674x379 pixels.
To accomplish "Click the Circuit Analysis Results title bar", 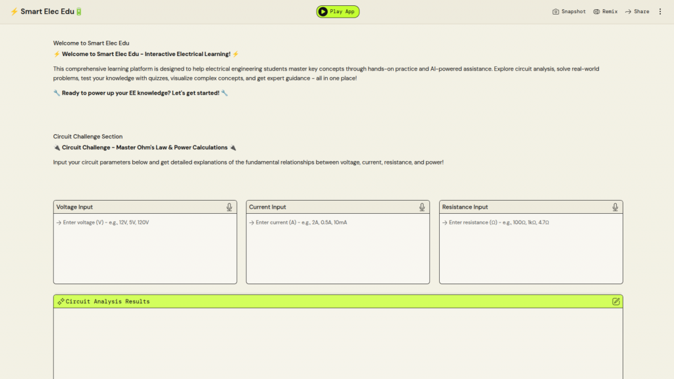I will [x=263, y=301].
